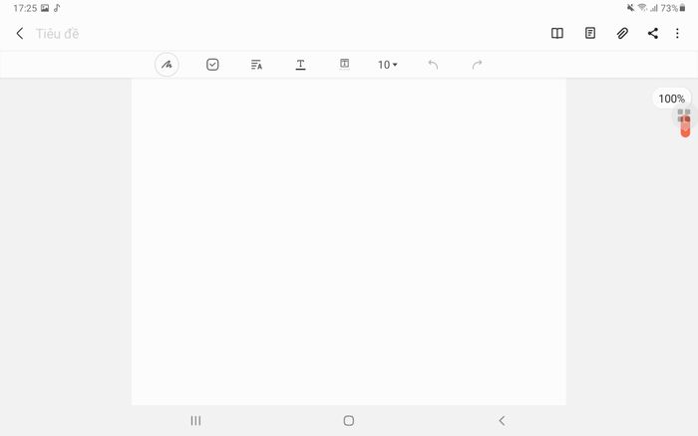Expand the font size 10 dropdown

(x=388, y=65)
